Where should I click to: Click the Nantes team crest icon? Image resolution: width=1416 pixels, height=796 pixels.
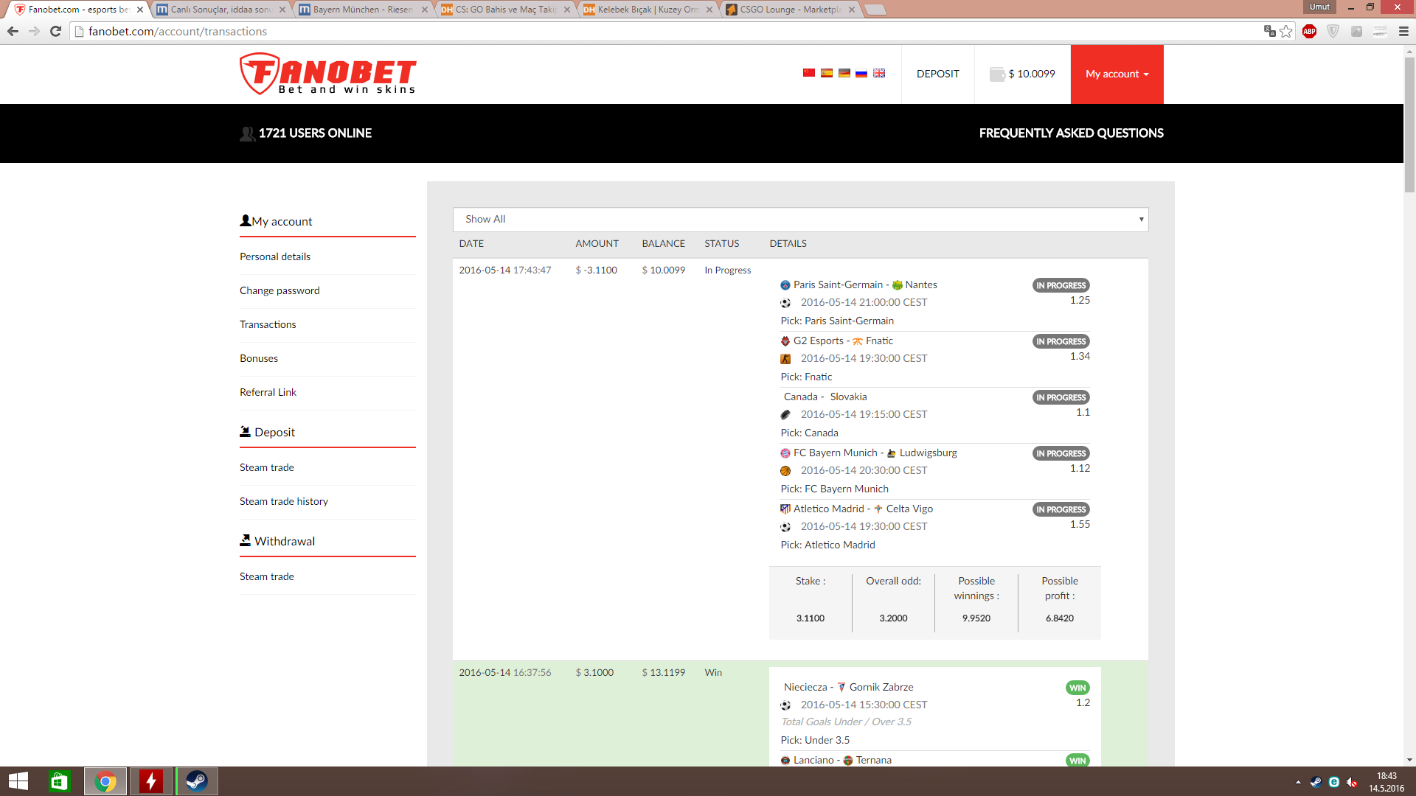(x=898, y=285)
